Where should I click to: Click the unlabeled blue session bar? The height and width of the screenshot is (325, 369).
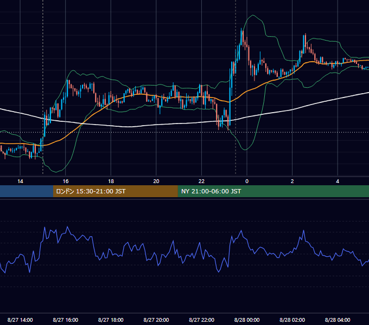coord(27,191)
